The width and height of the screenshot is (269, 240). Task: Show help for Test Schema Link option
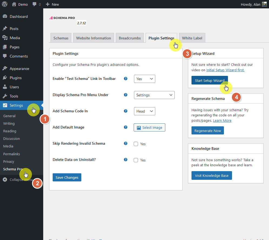(x=126, y=79)
